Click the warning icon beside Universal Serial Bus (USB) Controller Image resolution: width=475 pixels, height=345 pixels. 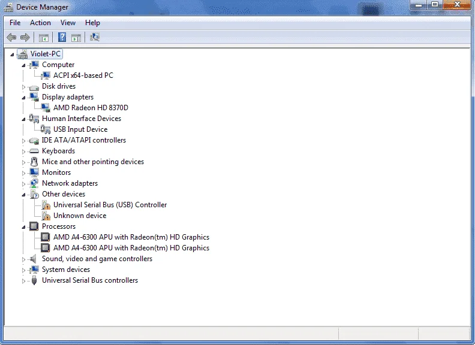point(46,205)
